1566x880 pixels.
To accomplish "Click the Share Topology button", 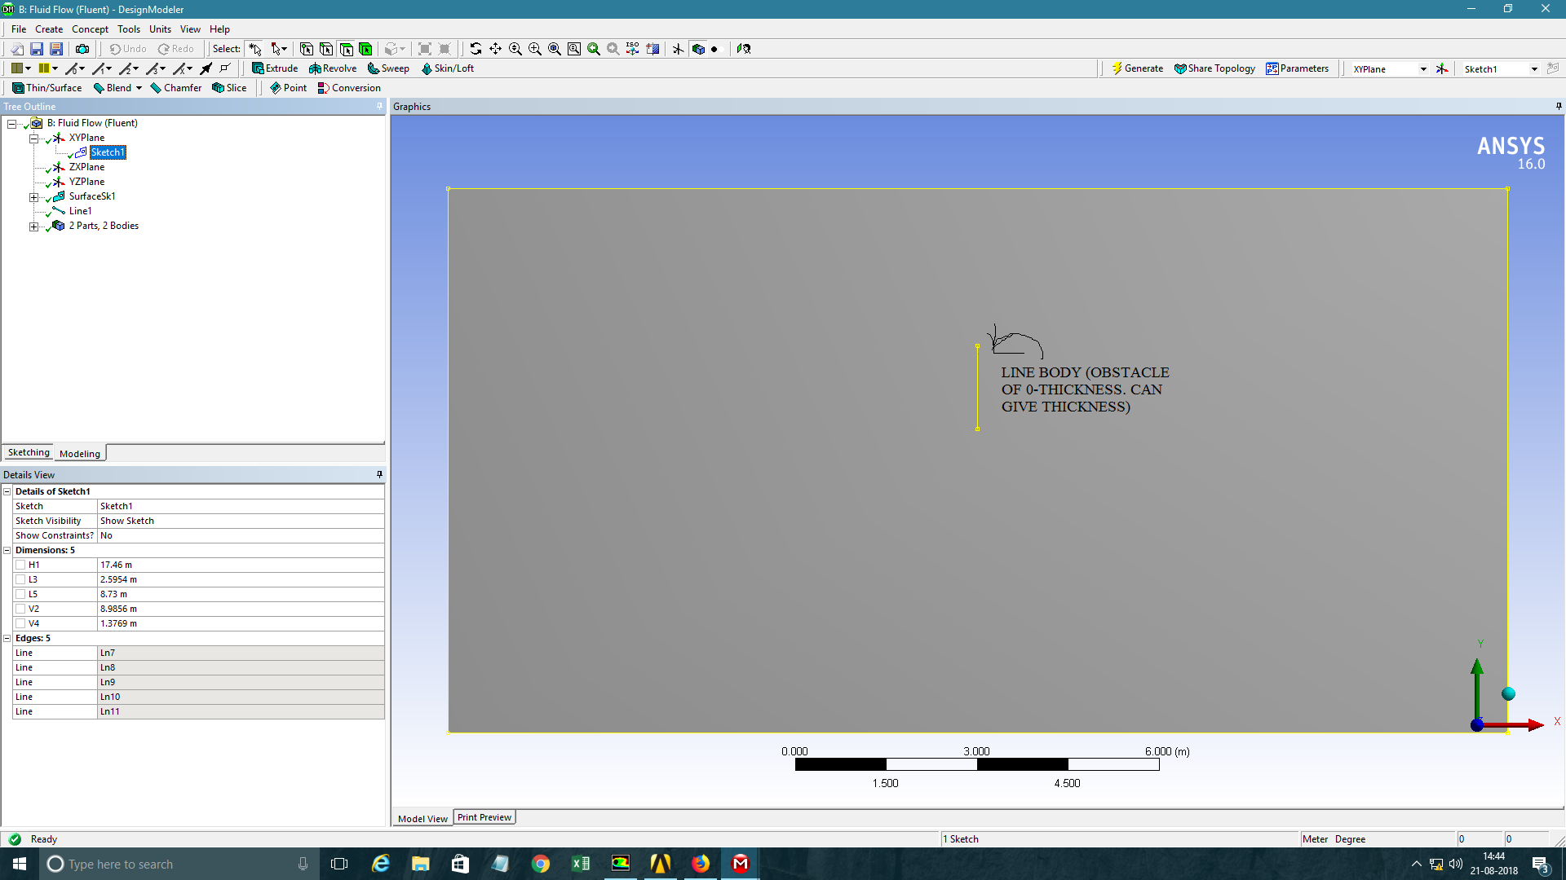I will 1214,68.
